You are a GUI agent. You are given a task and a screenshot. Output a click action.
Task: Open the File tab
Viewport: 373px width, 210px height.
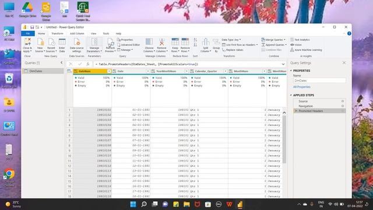pyautogui.click(x=28, y=34)
